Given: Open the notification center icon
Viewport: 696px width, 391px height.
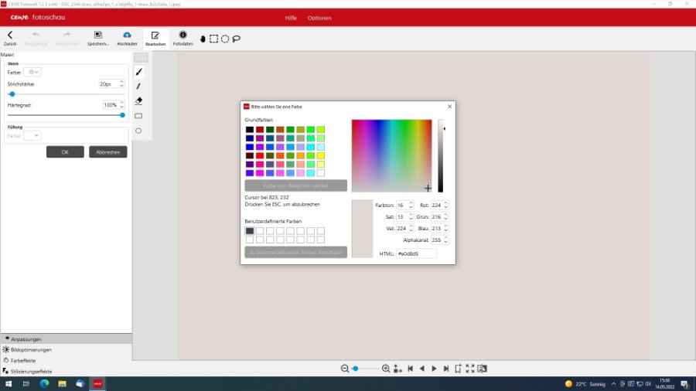Looking at the screenshot, I should [684, 384].
